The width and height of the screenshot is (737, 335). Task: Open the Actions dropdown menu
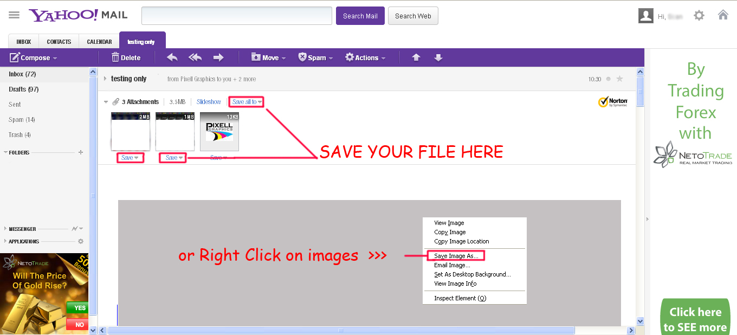coord(366,57)
